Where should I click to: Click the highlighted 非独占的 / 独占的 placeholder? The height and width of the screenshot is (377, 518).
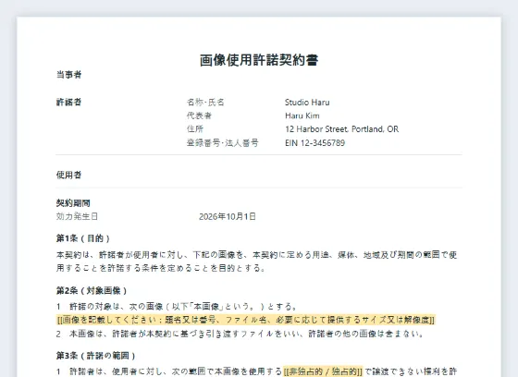click(323, 371)
